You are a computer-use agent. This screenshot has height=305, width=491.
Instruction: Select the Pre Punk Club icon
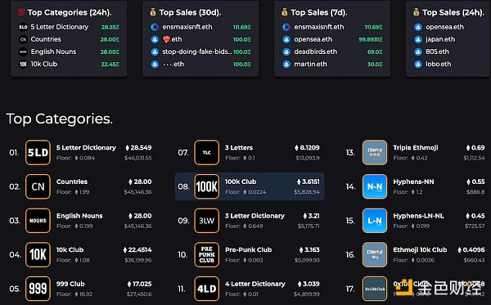(x=207, y=254)
